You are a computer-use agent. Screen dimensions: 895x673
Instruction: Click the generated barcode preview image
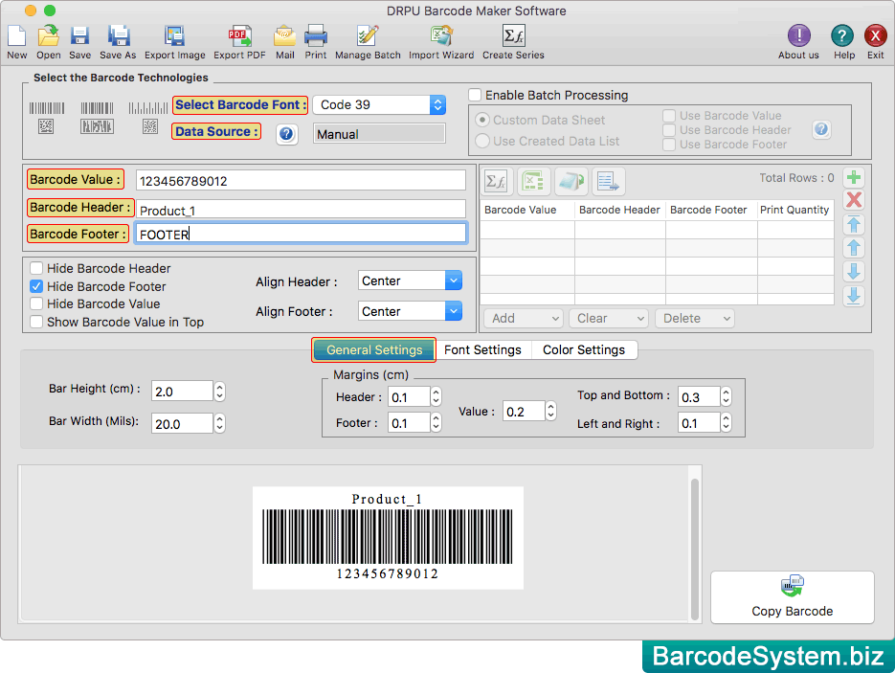point(388,538)
